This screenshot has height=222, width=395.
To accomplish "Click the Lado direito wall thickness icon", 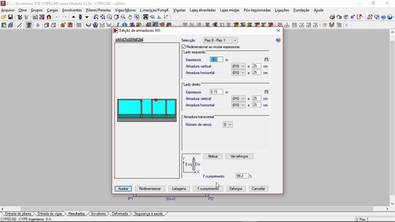I will (x=266, y=92).
